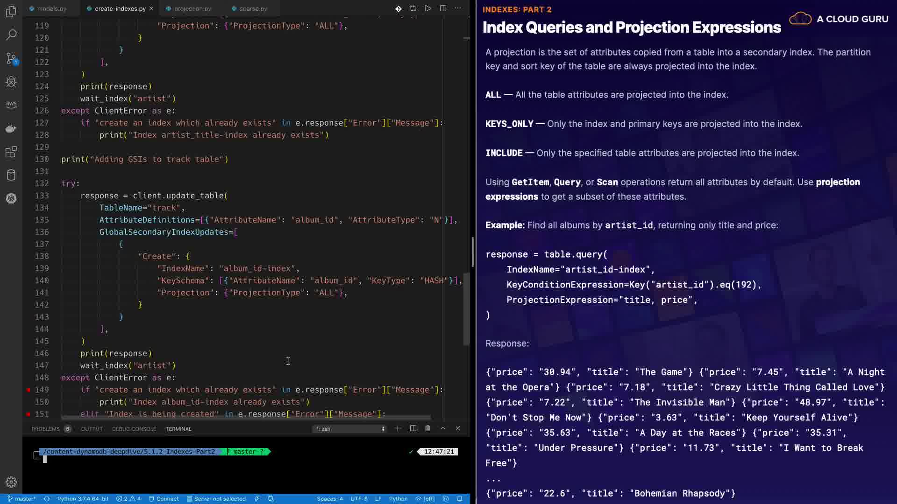Maximize terminal panel with chevron up
The image size is (897, 504).
[x=443, y=428]
